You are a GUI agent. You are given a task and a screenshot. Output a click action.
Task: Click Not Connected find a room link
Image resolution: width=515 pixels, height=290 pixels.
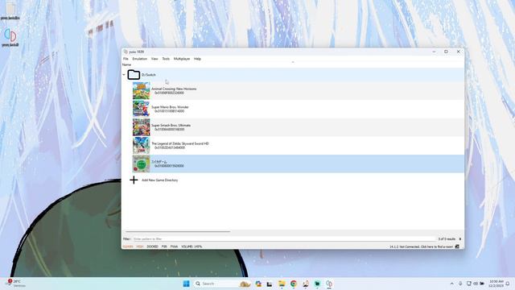point(421,246)
